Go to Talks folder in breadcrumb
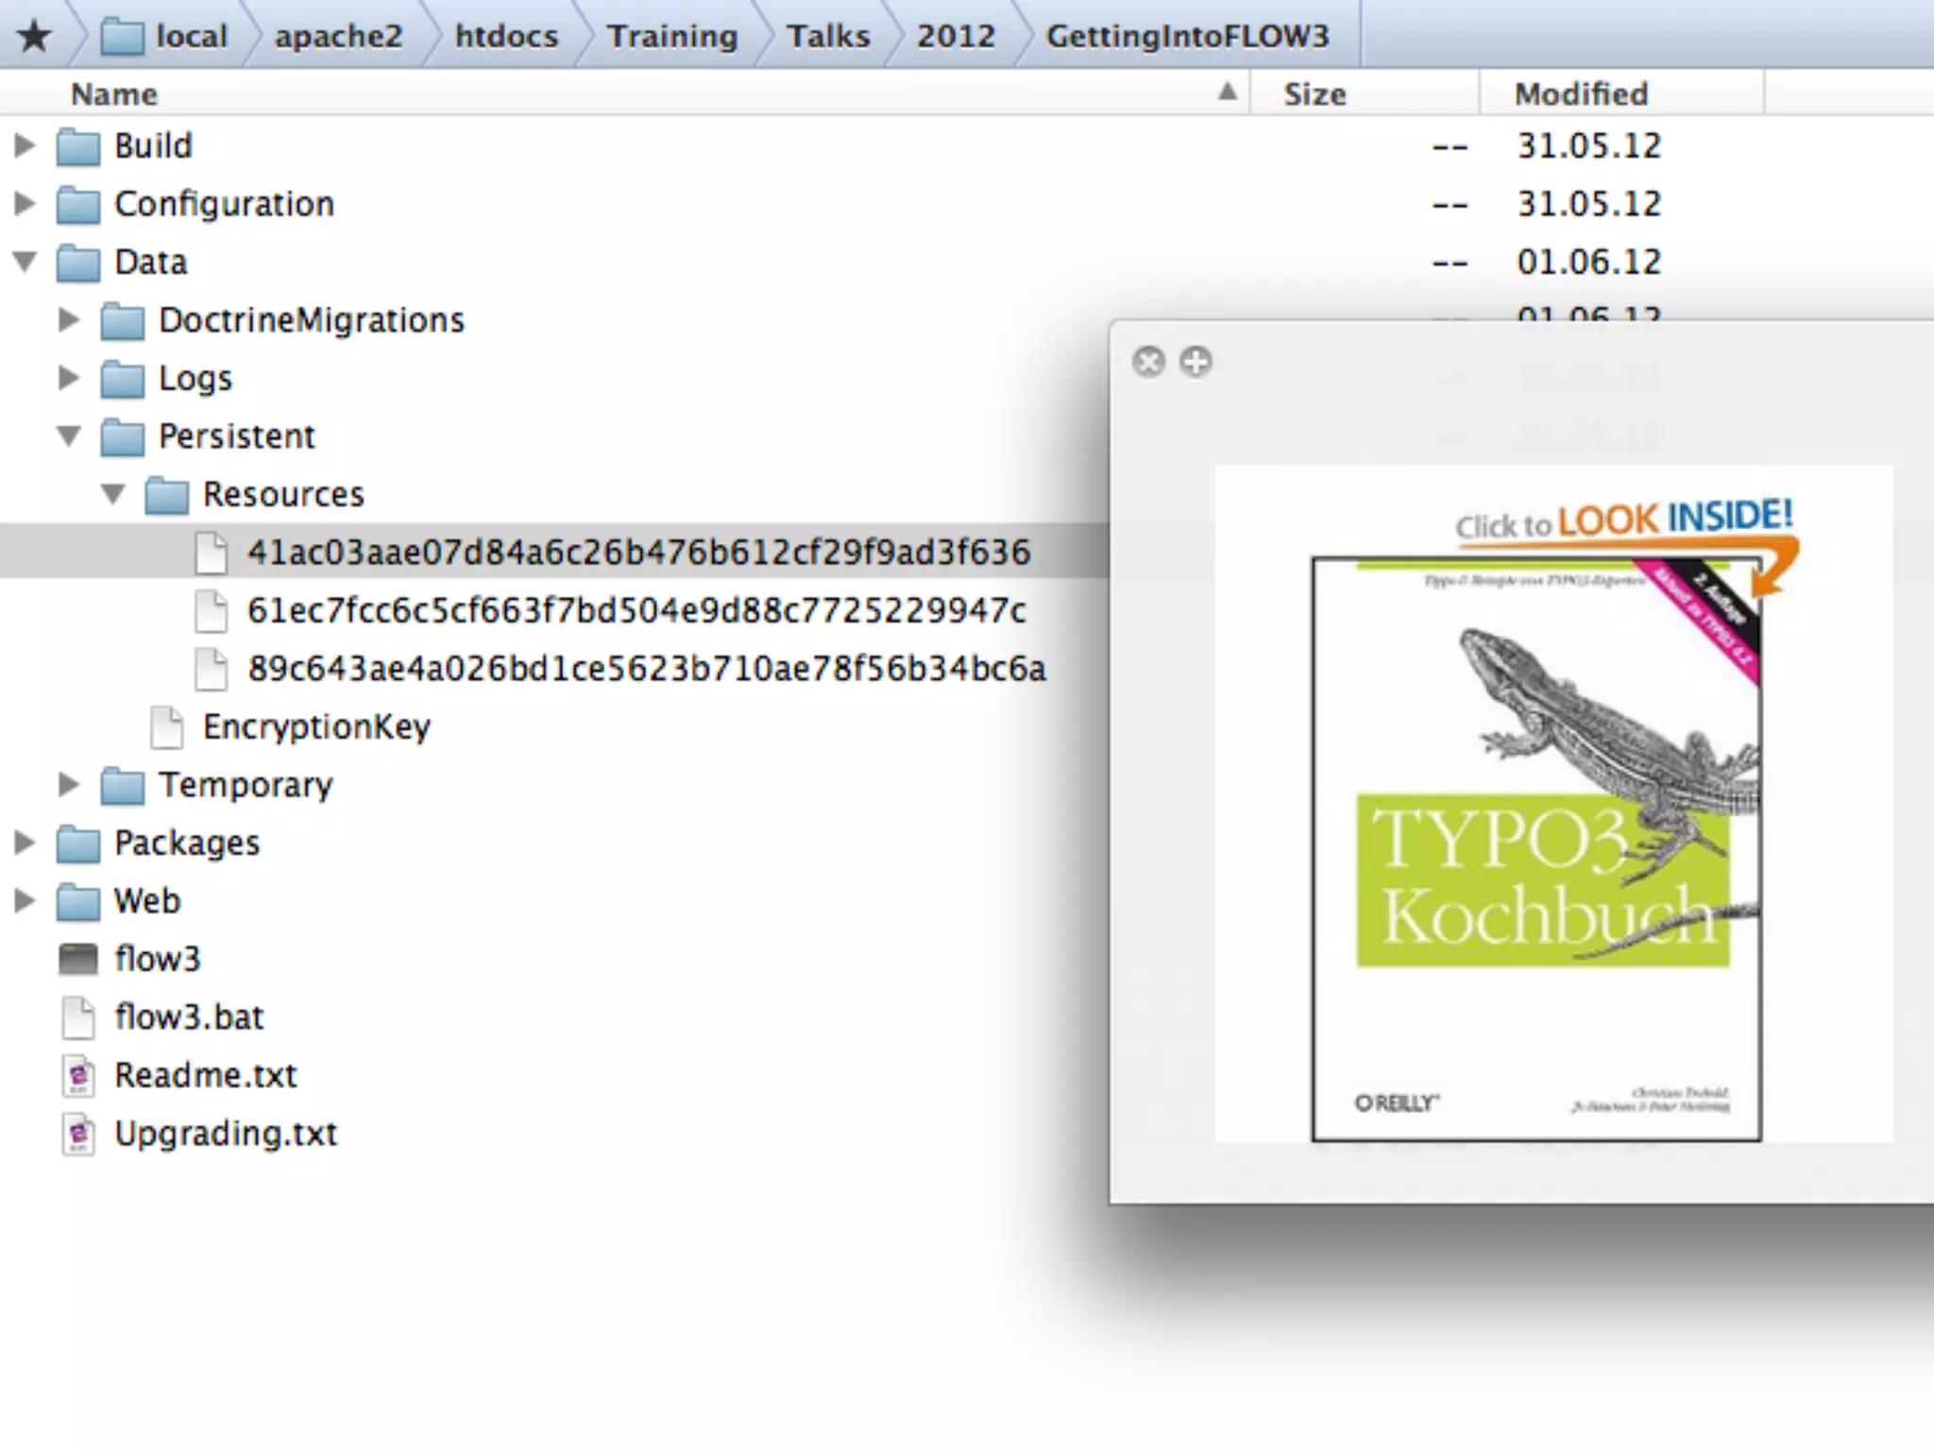1934x1451 pixels. [x=828, y=37]
